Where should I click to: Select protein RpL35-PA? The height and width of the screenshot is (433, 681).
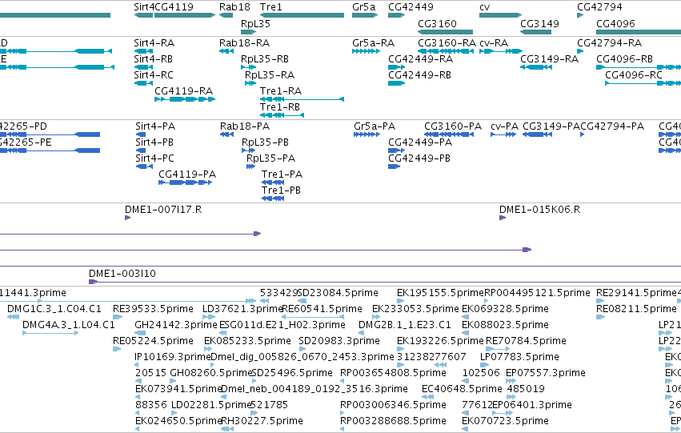250,166
